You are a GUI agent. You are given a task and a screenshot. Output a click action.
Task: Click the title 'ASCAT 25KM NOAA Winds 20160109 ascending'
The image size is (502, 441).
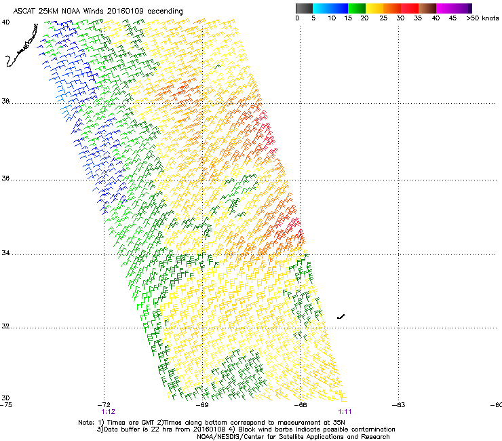[x=98, y=12]
